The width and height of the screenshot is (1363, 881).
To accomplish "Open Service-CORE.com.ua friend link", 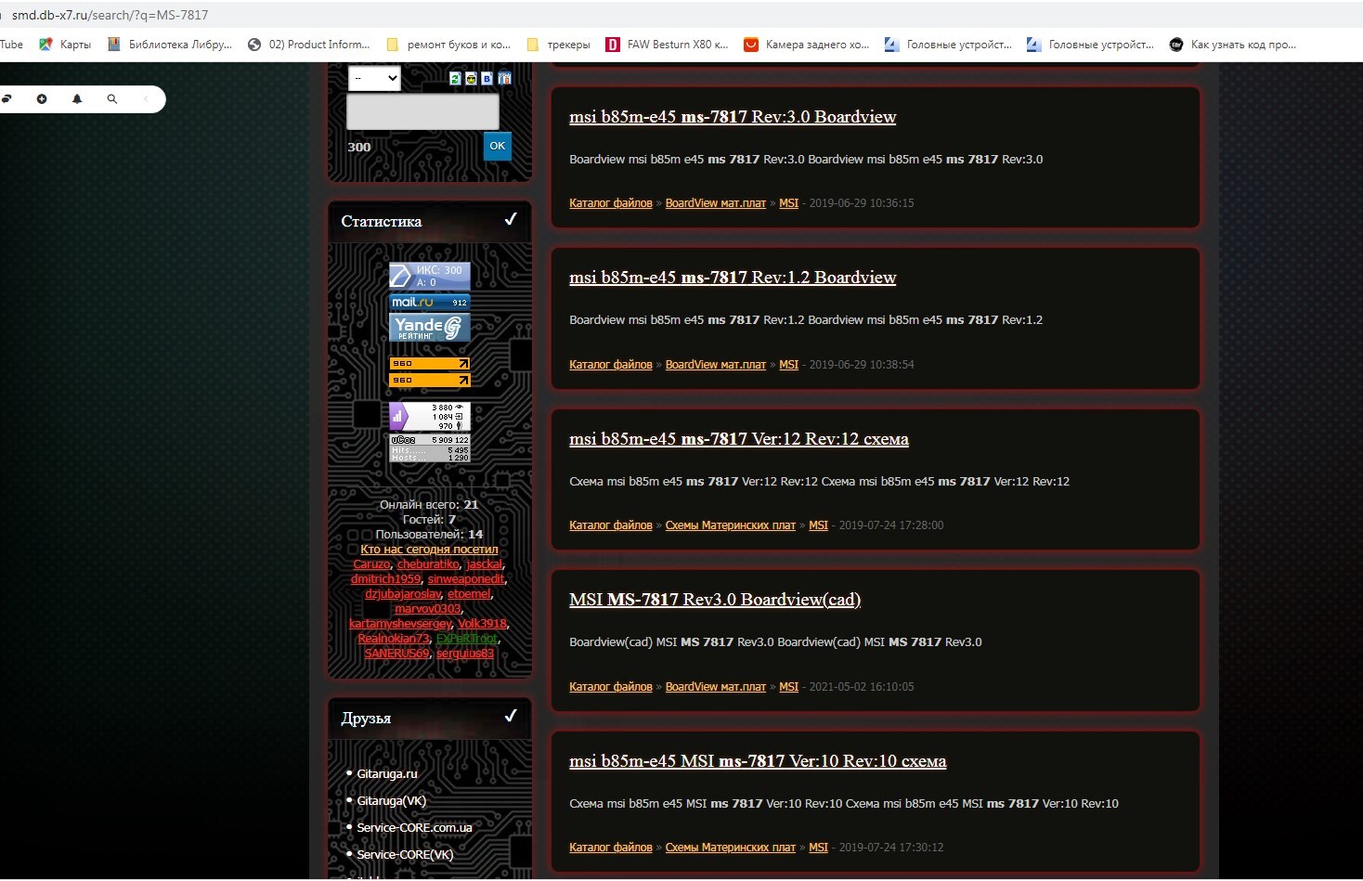I will pos(414,828).
